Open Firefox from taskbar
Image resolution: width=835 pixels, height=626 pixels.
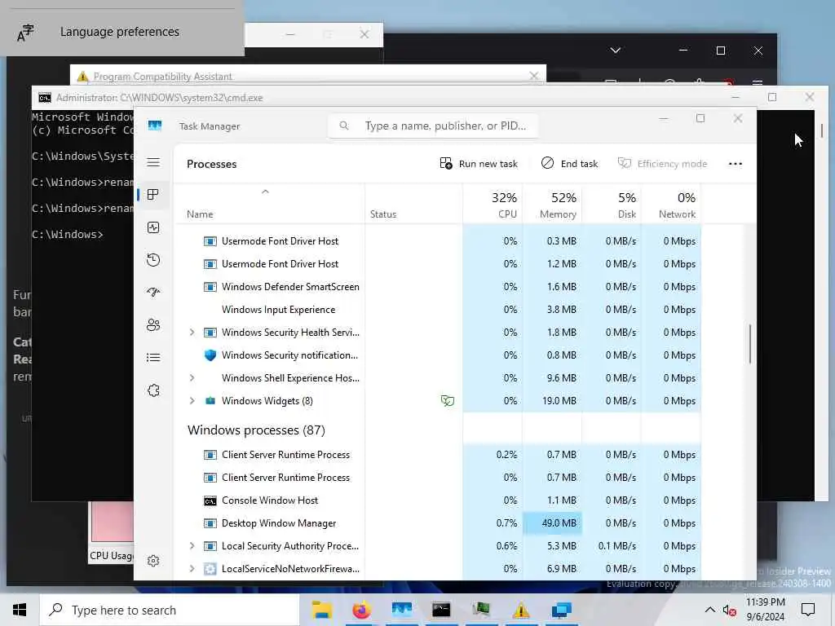(x=362, y=610)
